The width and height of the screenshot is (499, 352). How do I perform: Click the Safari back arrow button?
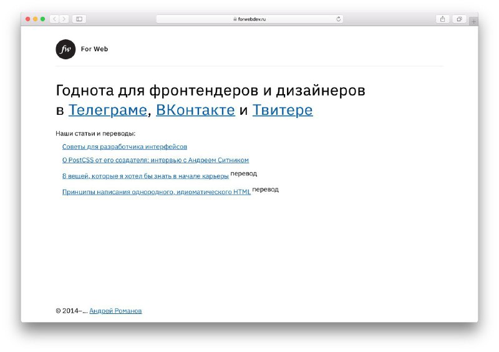point(54,19)
